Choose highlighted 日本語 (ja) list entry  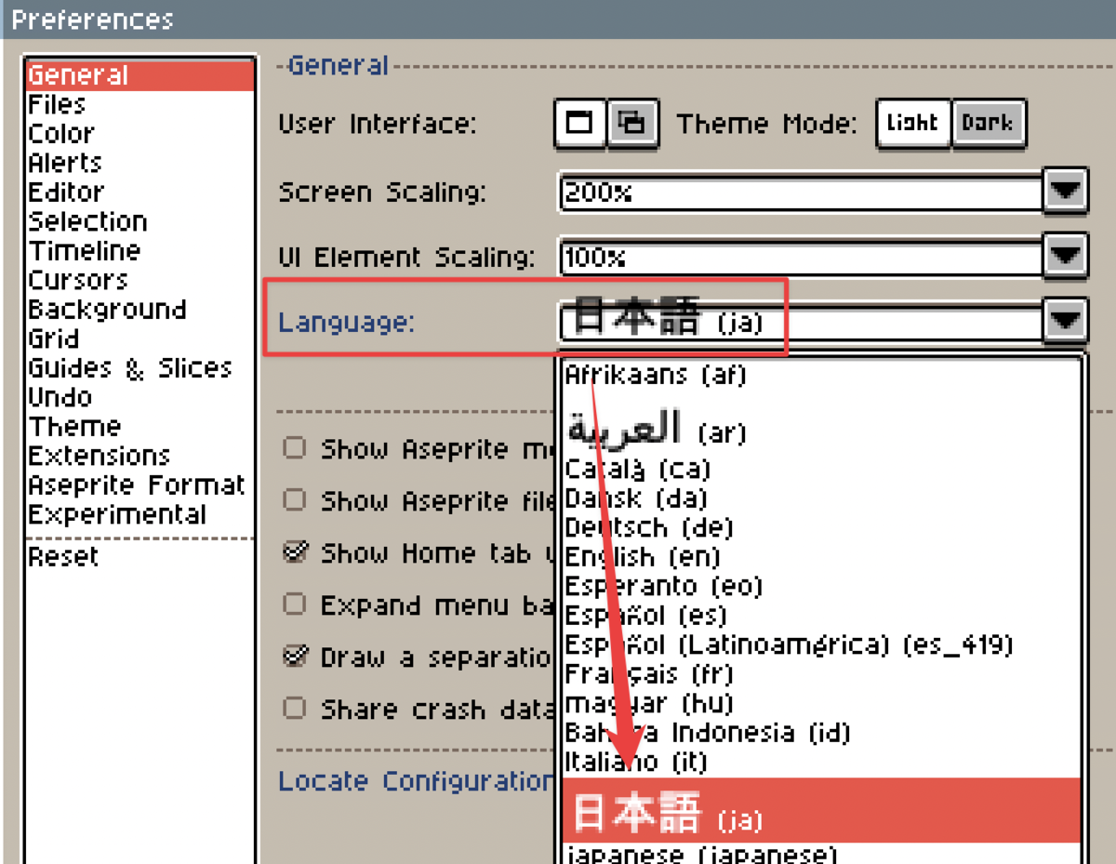click(x=821, y=810)
